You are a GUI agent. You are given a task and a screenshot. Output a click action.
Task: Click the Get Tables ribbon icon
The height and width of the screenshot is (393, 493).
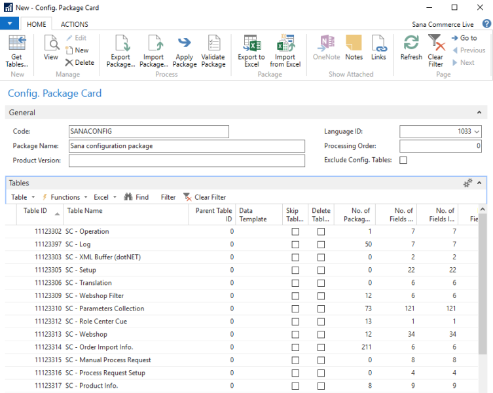coord(17,51)
